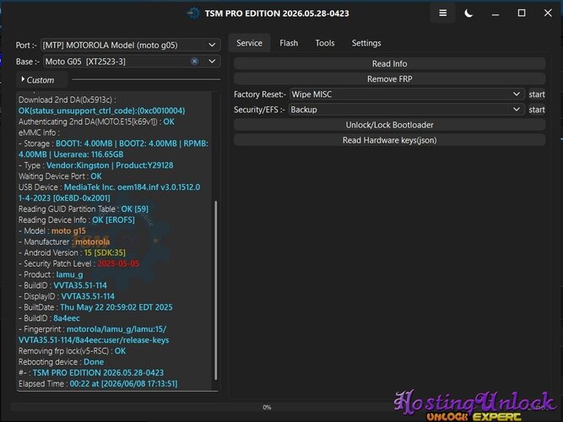
Task: Click Read Hardware keys(json) button
Action: [x=390, y=140]
